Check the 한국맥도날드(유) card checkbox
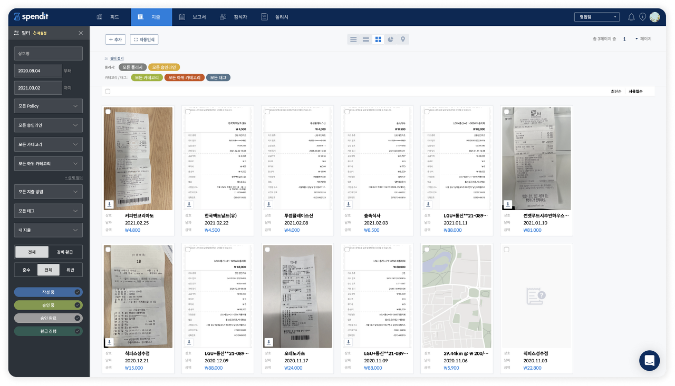 187,112
